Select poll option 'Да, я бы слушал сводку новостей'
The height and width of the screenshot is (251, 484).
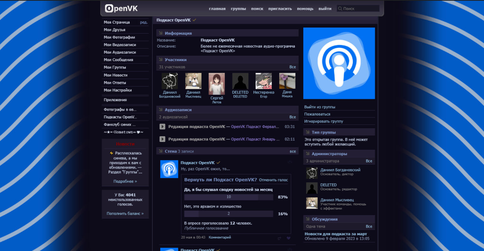tap(228, 189)
